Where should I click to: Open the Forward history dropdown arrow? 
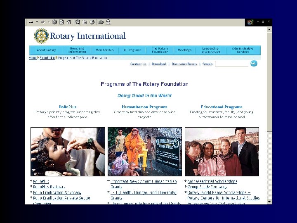click(49, 22)
